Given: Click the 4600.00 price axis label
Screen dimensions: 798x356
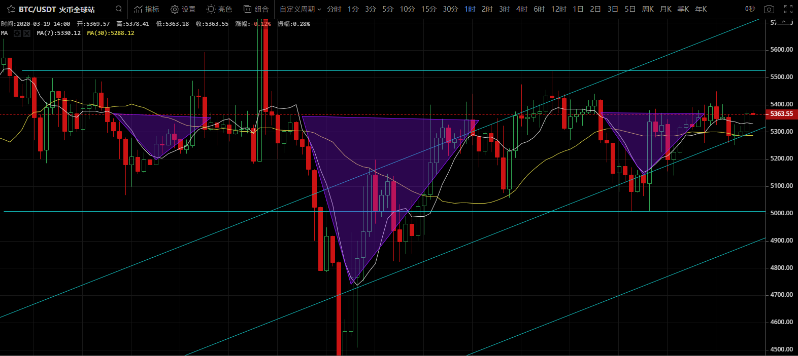Looking at the screenshot, I should click(782, 322).
